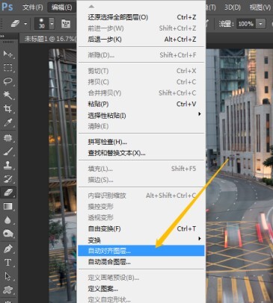Viewport: 273px width, 303px height.
Task: Select the Rectangular Marquee tool
Action: pos(8,67)
